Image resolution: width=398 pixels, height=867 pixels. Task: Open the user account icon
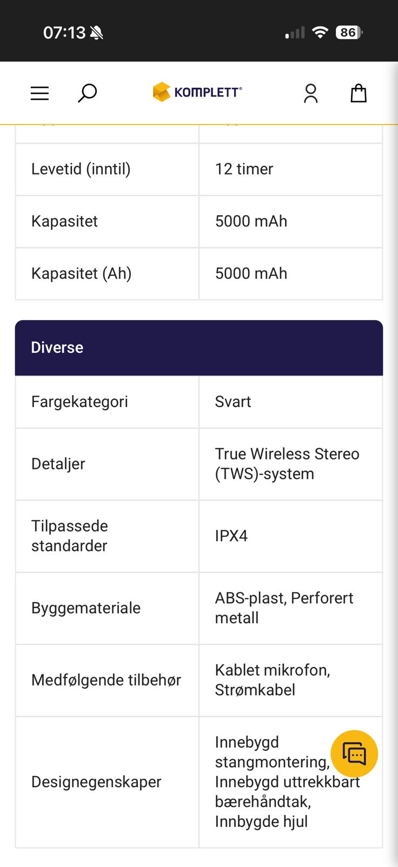pos(310,93)
